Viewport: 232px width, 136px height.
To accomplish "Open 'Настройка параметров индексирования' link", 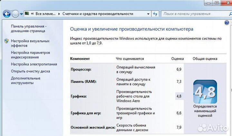I will click(x=30, y=55).
